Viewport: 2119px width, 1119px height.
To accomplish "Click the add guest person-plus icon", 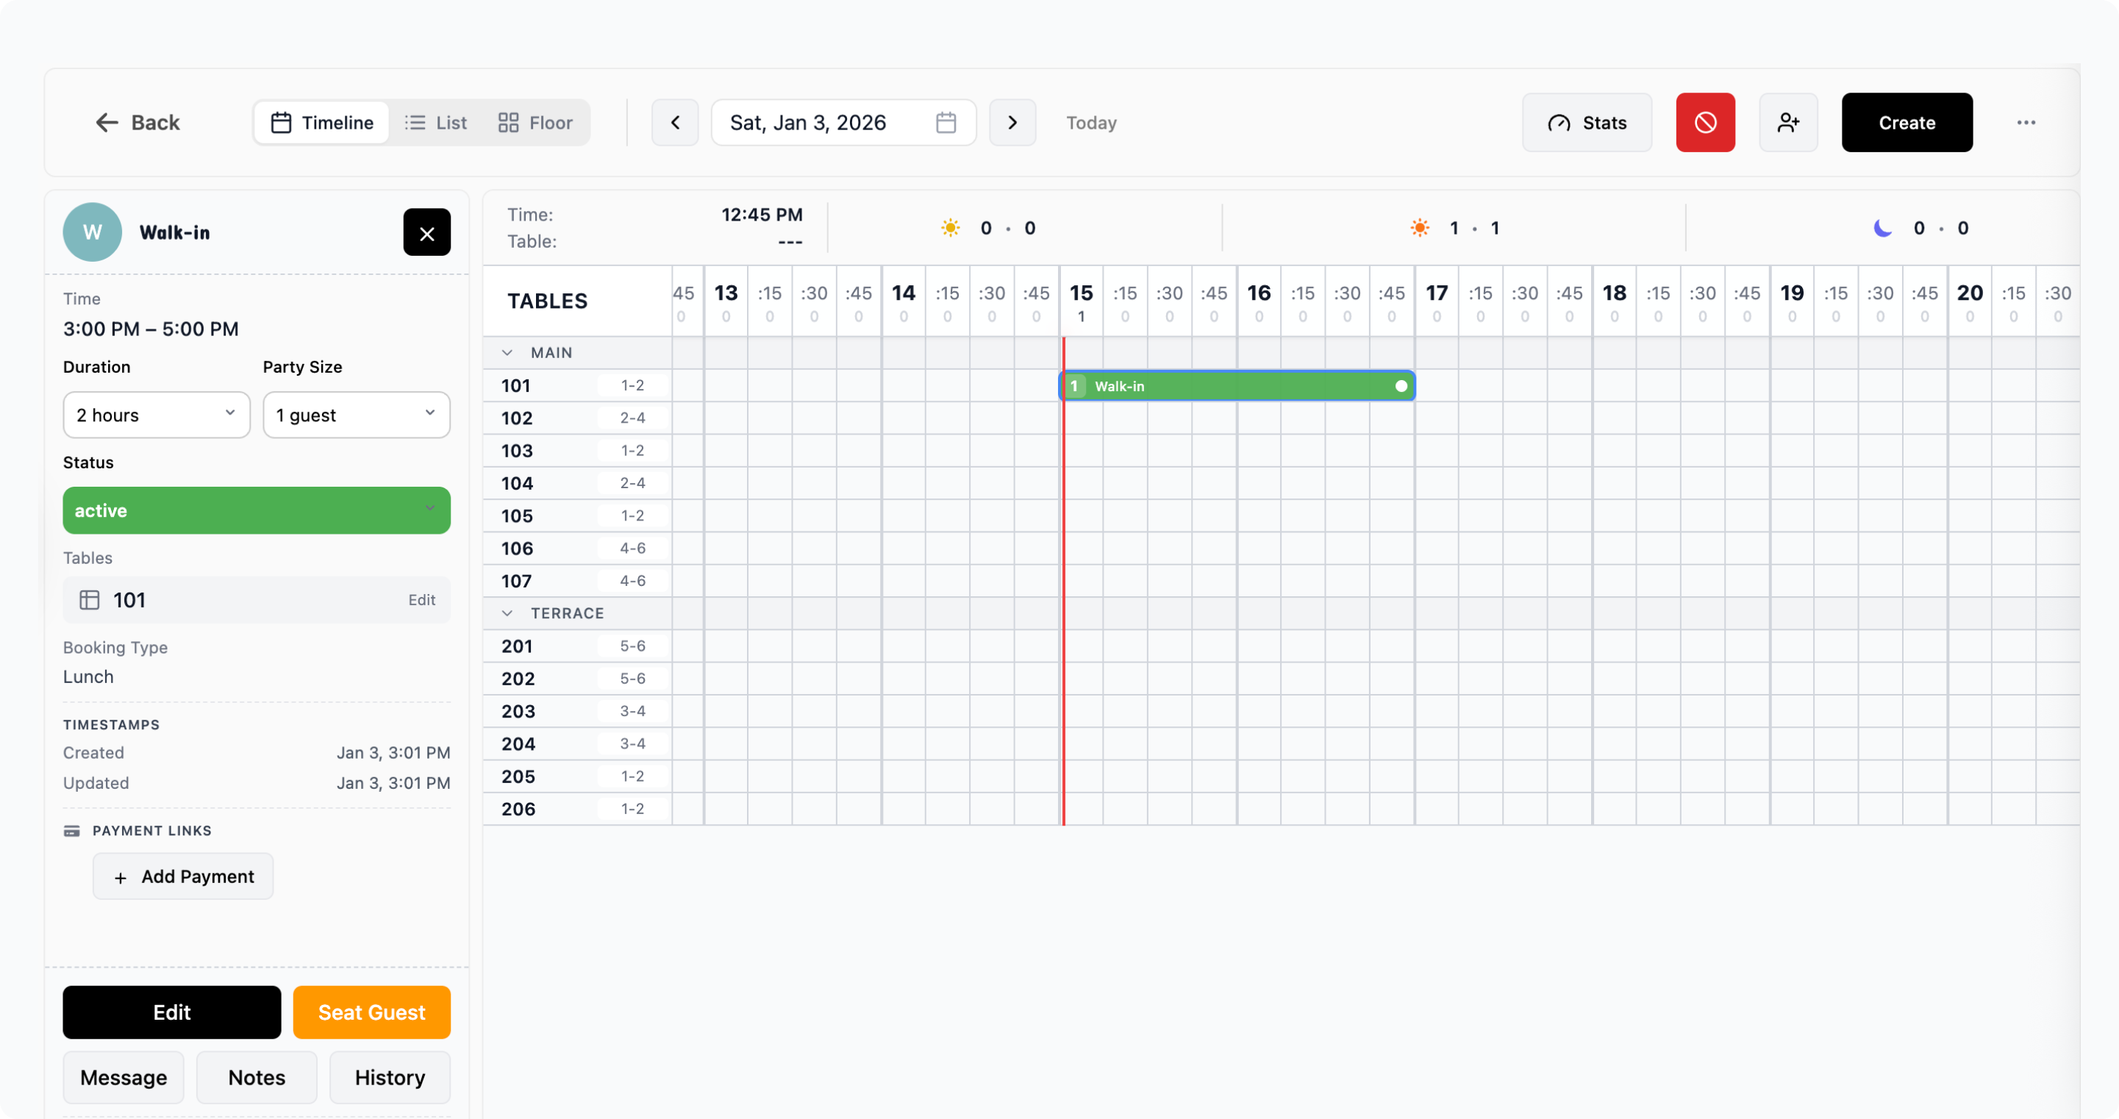I will point(1787,123).
